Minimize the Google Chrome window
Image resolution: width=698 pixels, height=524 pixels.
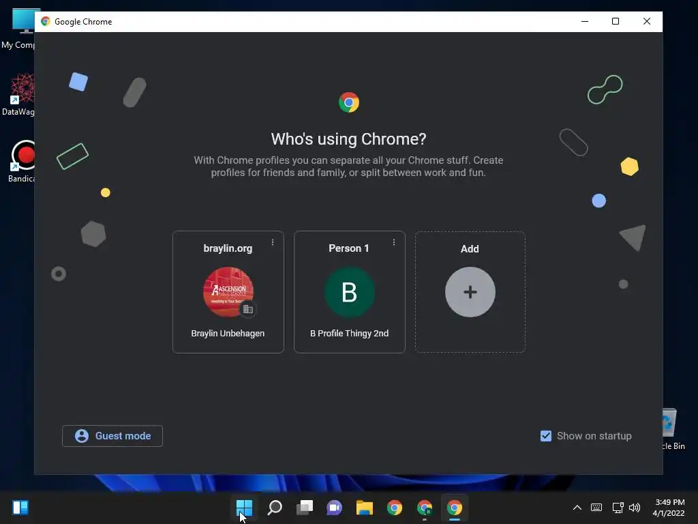pos(585,21)
